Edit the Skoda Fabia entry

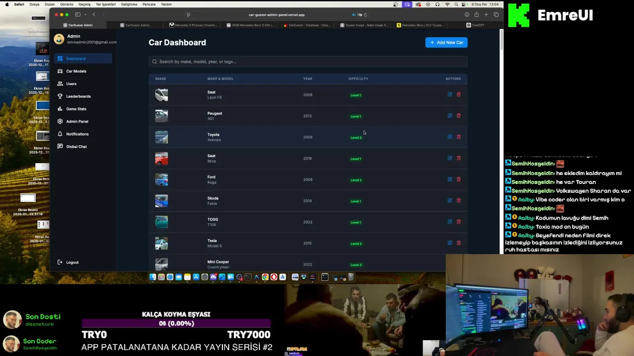point(450,200)
